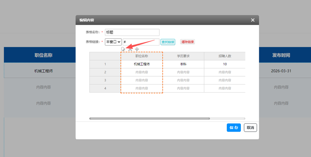The width and height of the screenshot is (311, 157).
Task: Click the 本科 cell in row 1
Action: coord(183,64)
